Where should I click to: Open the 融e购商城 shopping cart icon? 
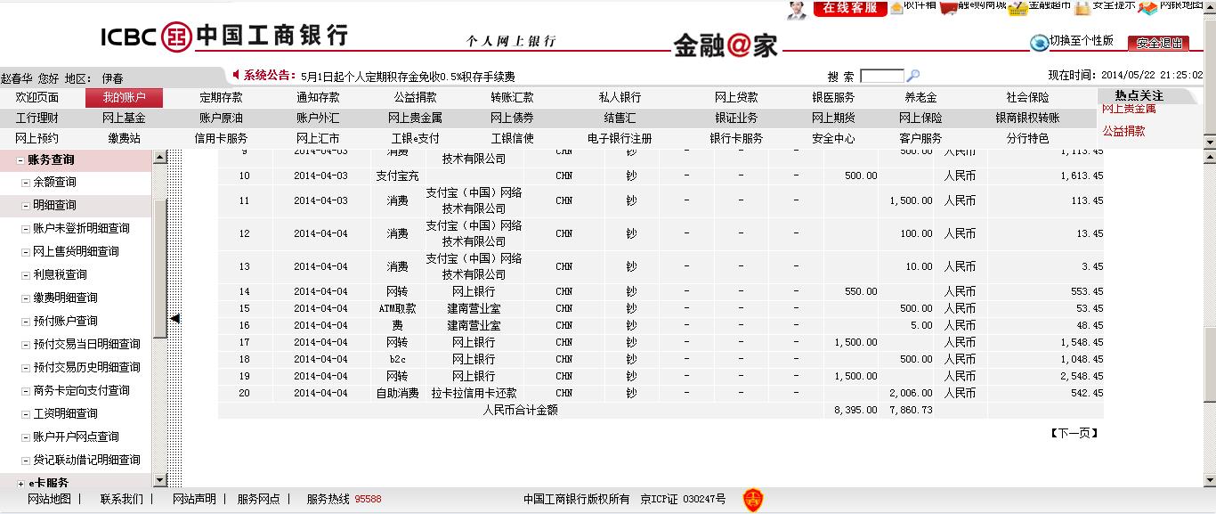[x=949, y=7]
